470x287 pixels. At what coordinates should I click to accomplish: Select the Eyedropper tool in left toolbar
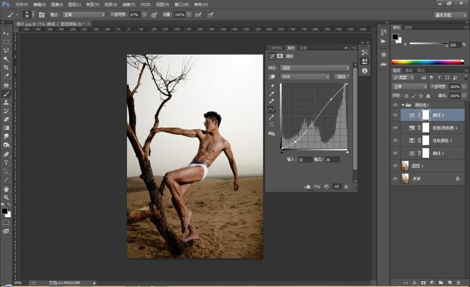coord(6,76)
